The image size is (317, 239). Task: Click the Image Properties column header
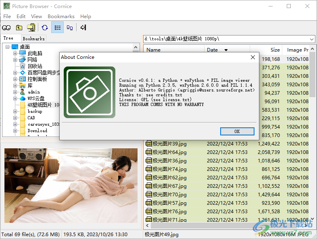point(296,50)
